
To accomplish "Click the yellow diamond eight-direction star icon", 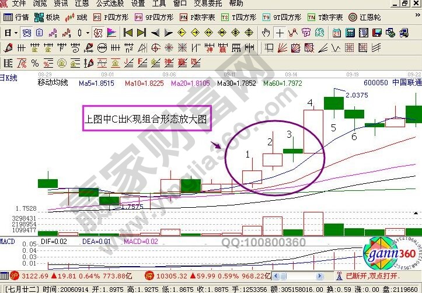I will pyautogui.click(x=236, y=33).
